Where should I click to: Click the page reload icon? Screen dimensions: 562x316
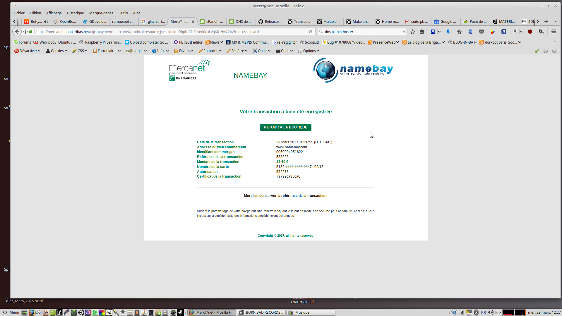(311, 32)
